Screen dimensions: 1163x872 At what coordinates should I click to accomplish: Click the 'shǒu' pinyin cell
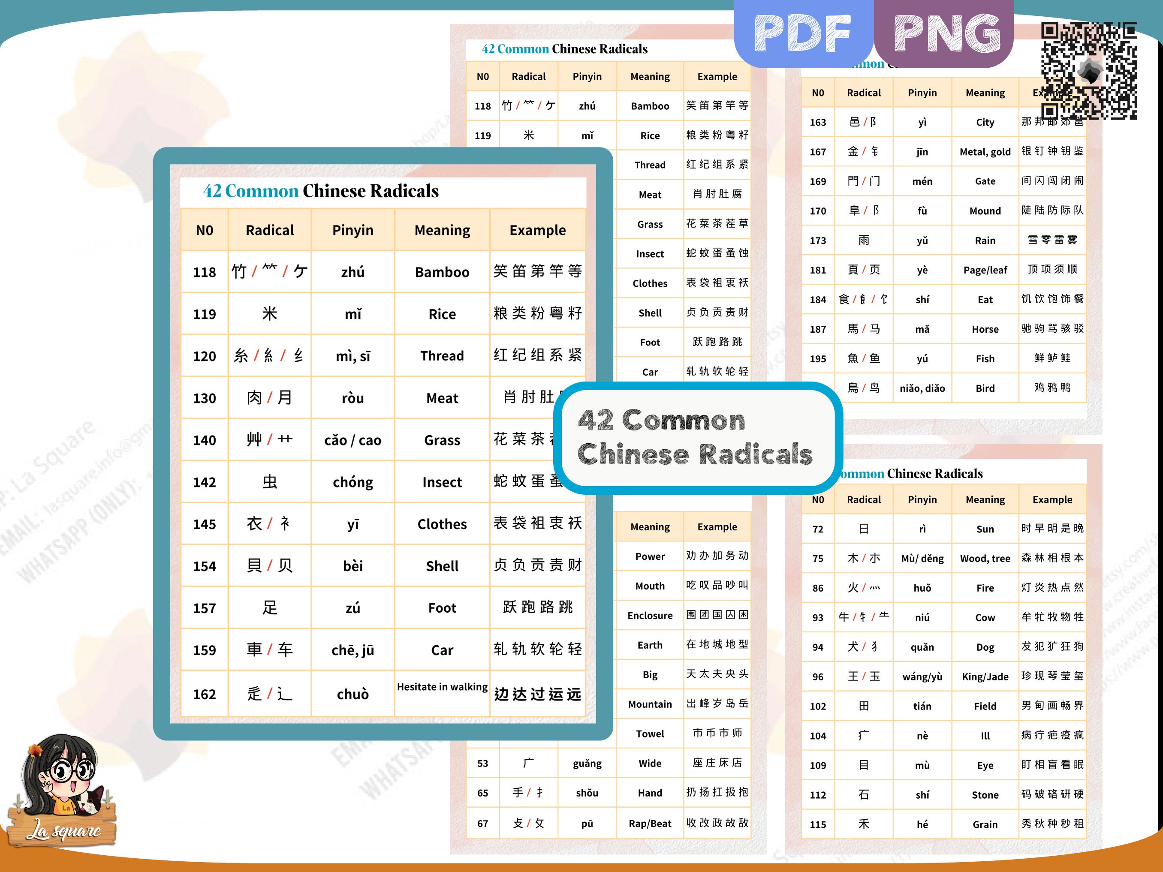(587, 793)
